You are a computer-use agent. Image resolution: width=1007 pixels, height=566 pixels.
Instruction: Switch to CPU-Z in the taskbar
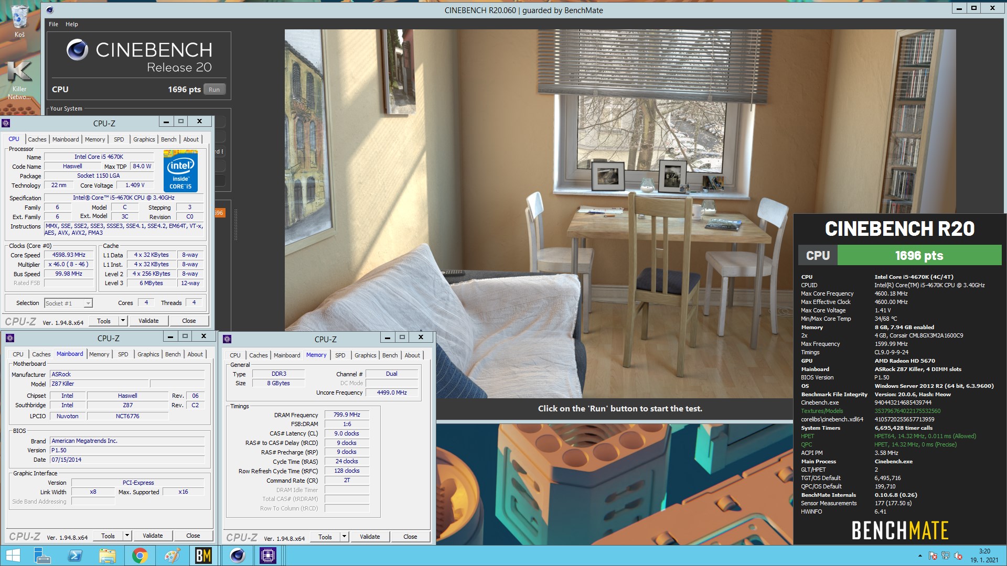268,556
